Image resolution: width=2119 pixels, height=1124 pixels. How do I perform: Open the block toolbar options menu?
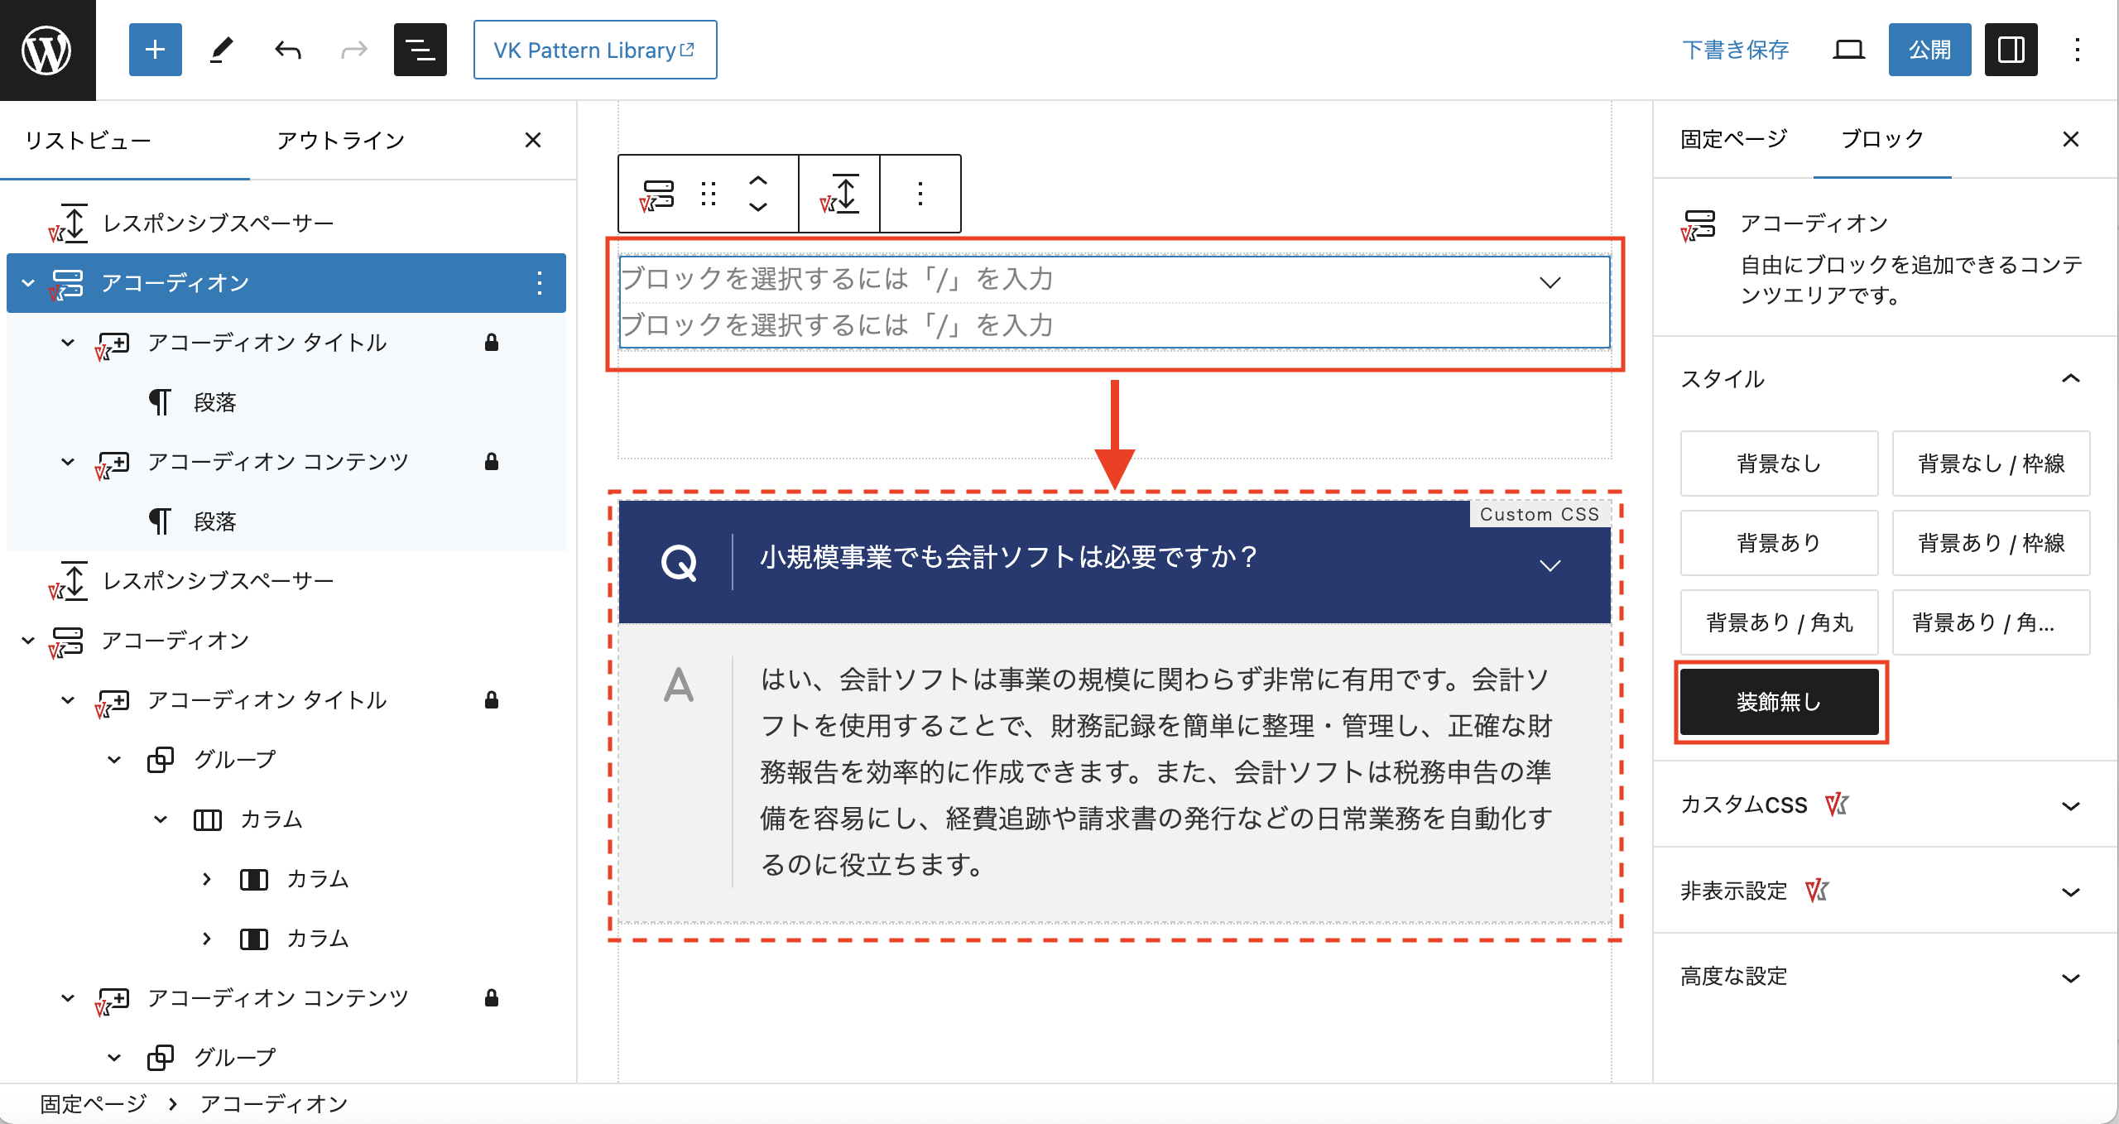click(x=920, y=194)
